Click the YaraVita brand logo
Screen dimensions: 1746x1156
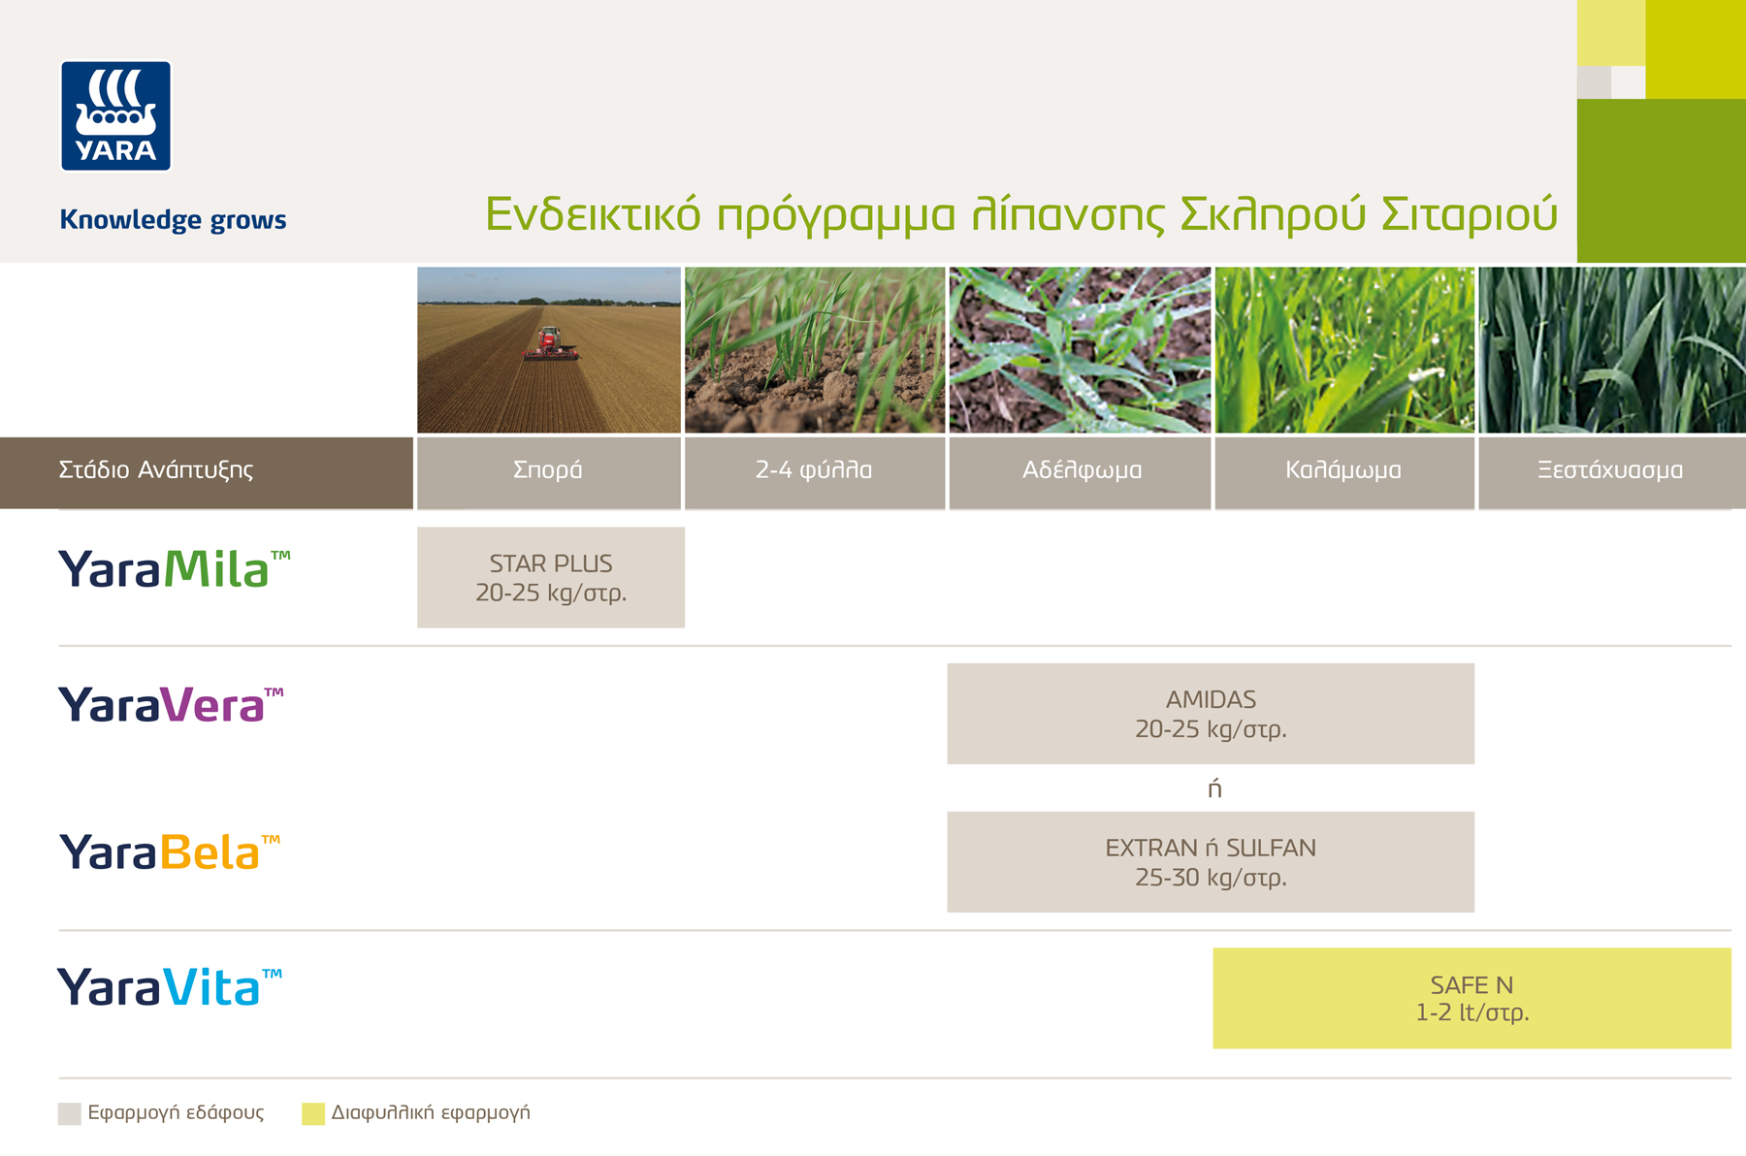pos(170,987)
